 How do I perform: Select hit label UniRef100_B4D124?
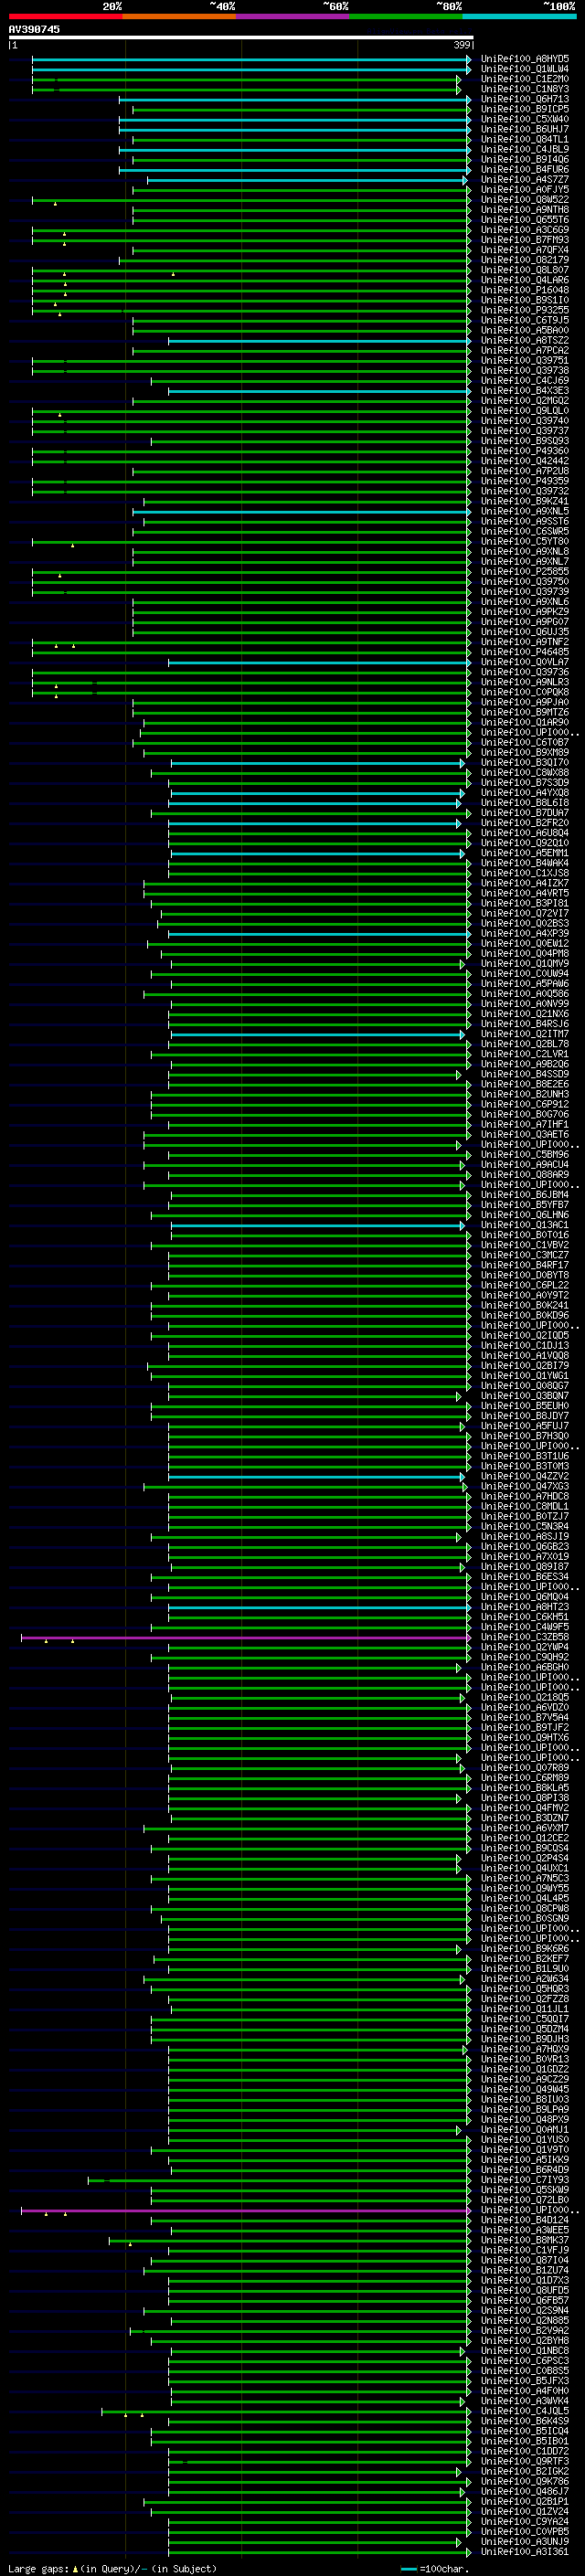point(524,2220)
